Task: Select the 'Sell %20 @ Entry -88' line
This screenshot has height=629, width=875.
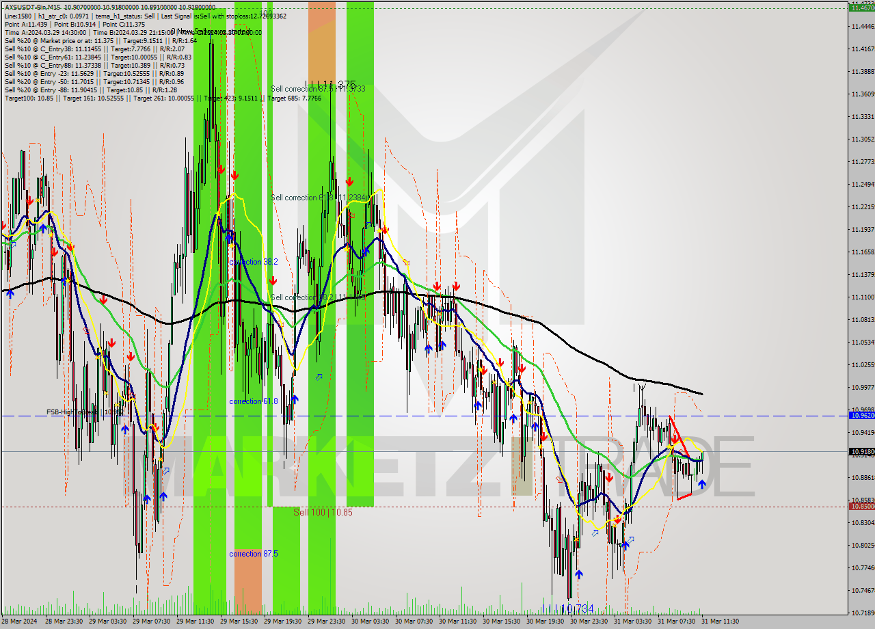Action: pyautogui.click(x=91, y=90)
